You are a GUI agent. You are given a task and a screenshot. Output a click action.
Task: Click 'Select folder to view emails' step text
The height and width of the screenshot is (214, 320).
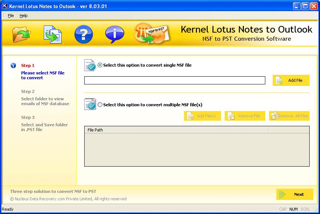(45, 101)
